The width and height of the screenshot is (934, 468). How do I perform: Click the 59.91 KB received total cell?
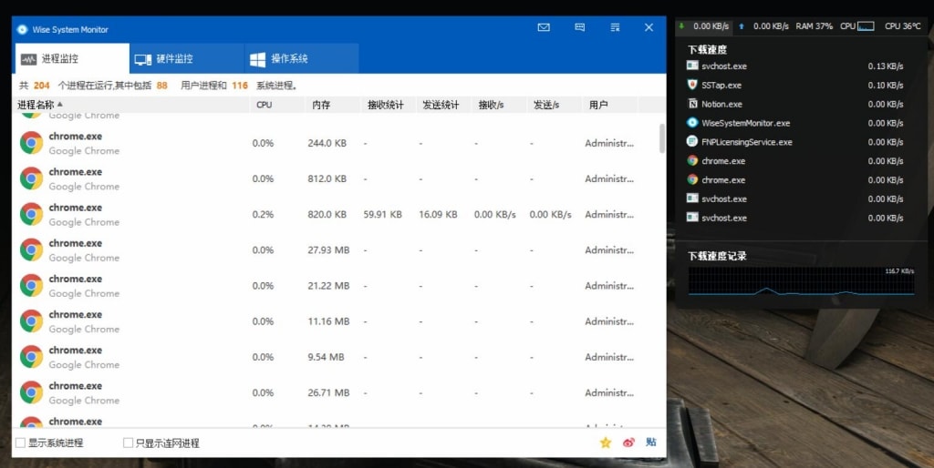pos(382,215)
